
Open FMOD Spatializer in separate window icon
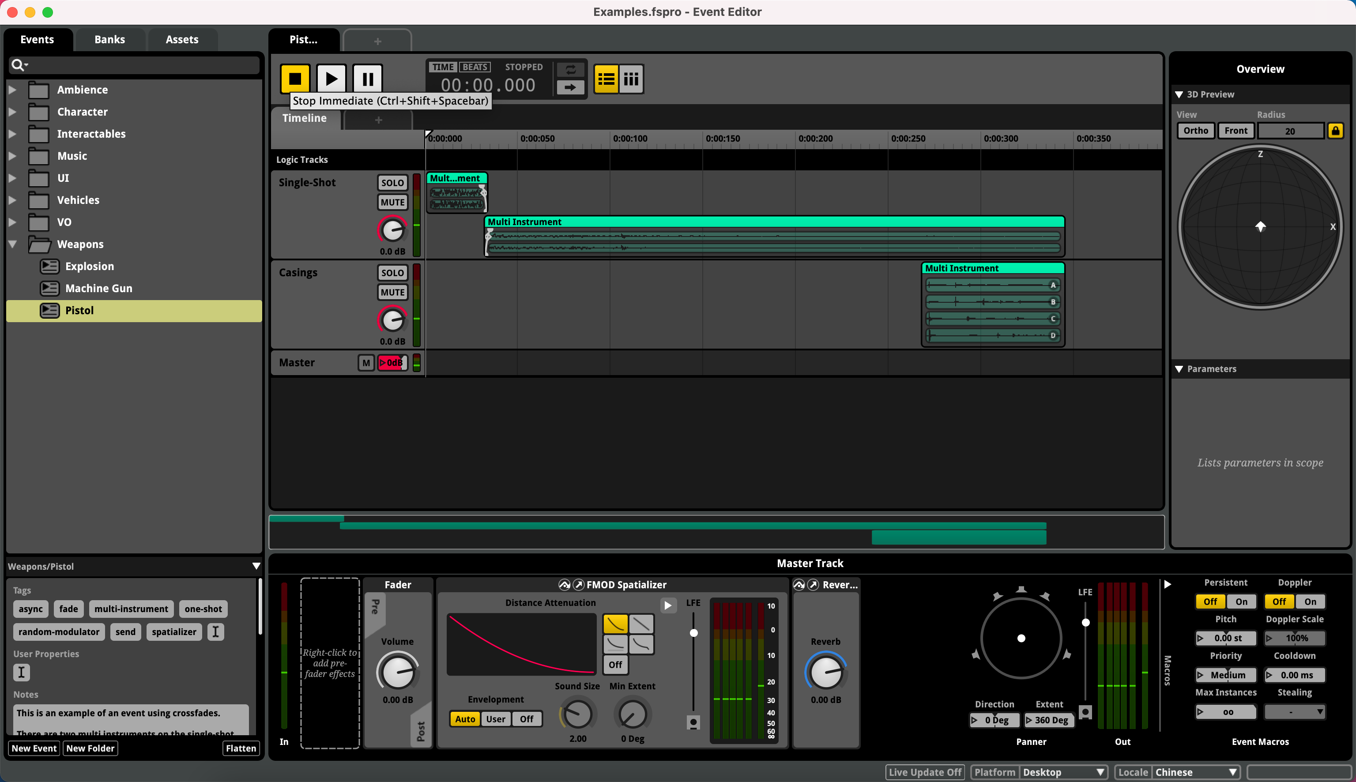(x=580, y=584)
